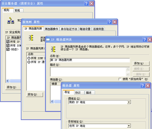Open the IP 筛选器列表 tab in New Rule
The image size is (152, 129).
[33, 29]
